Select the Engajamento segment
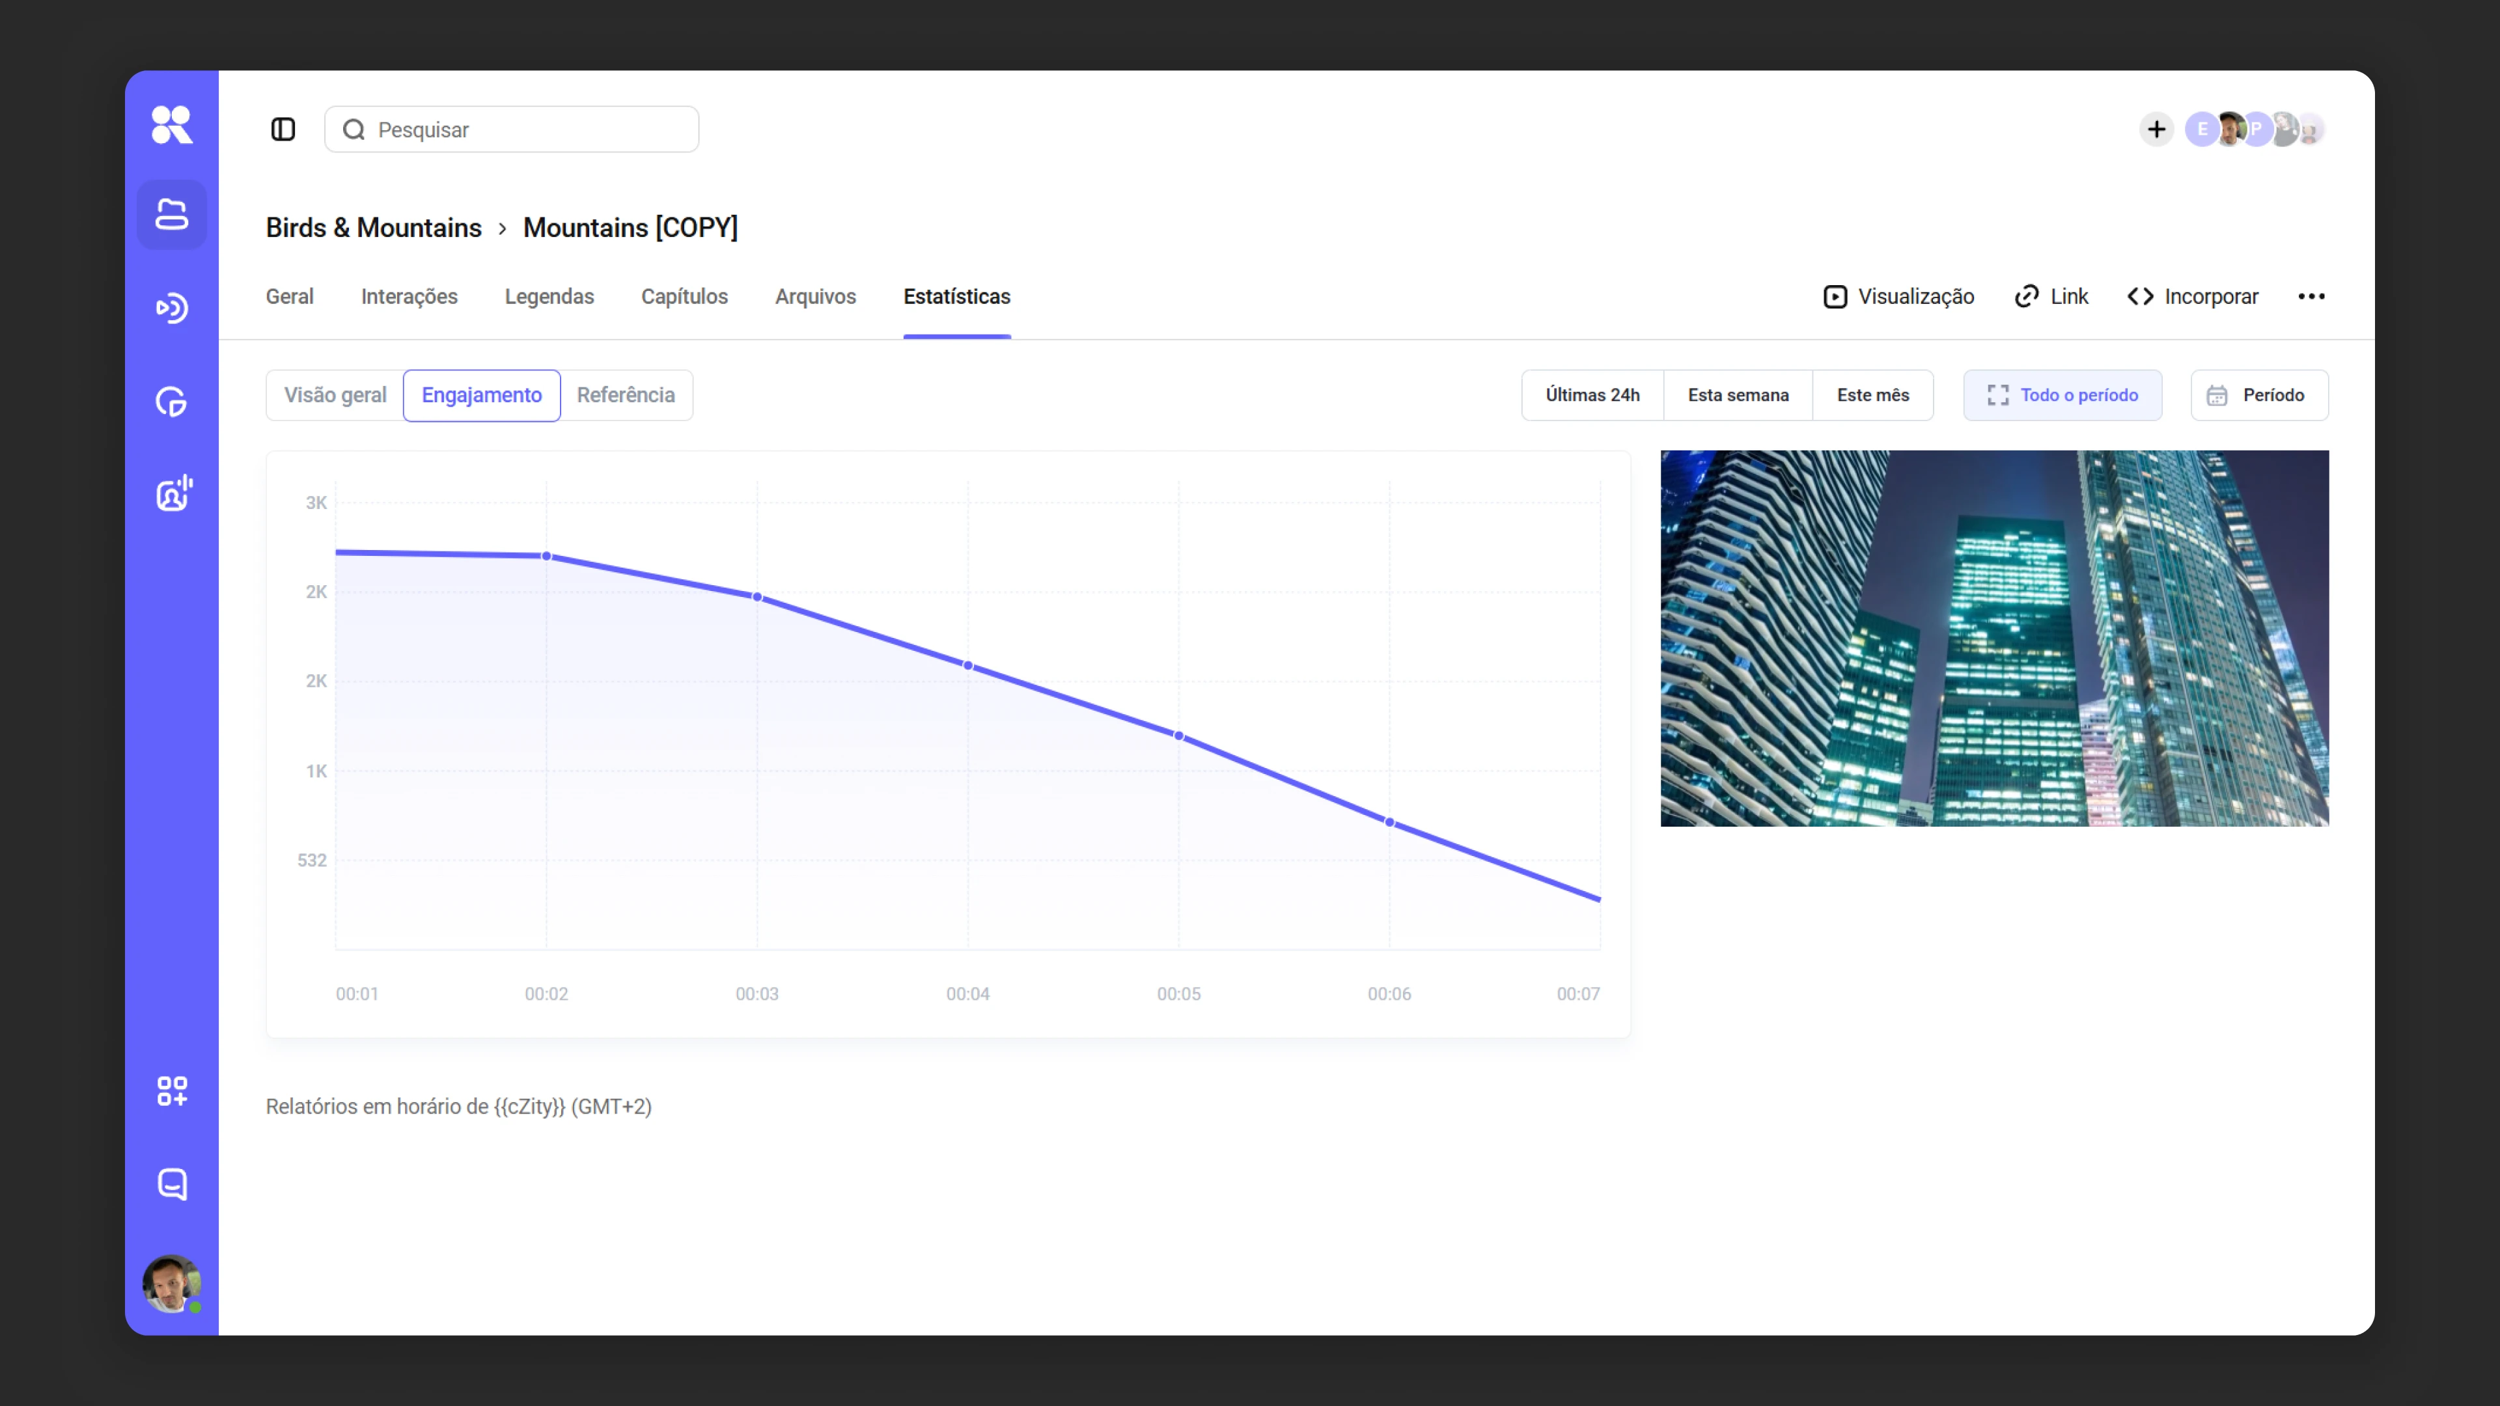The width and height of the screenshot is (2500, 1406). [x=481, y=395]
